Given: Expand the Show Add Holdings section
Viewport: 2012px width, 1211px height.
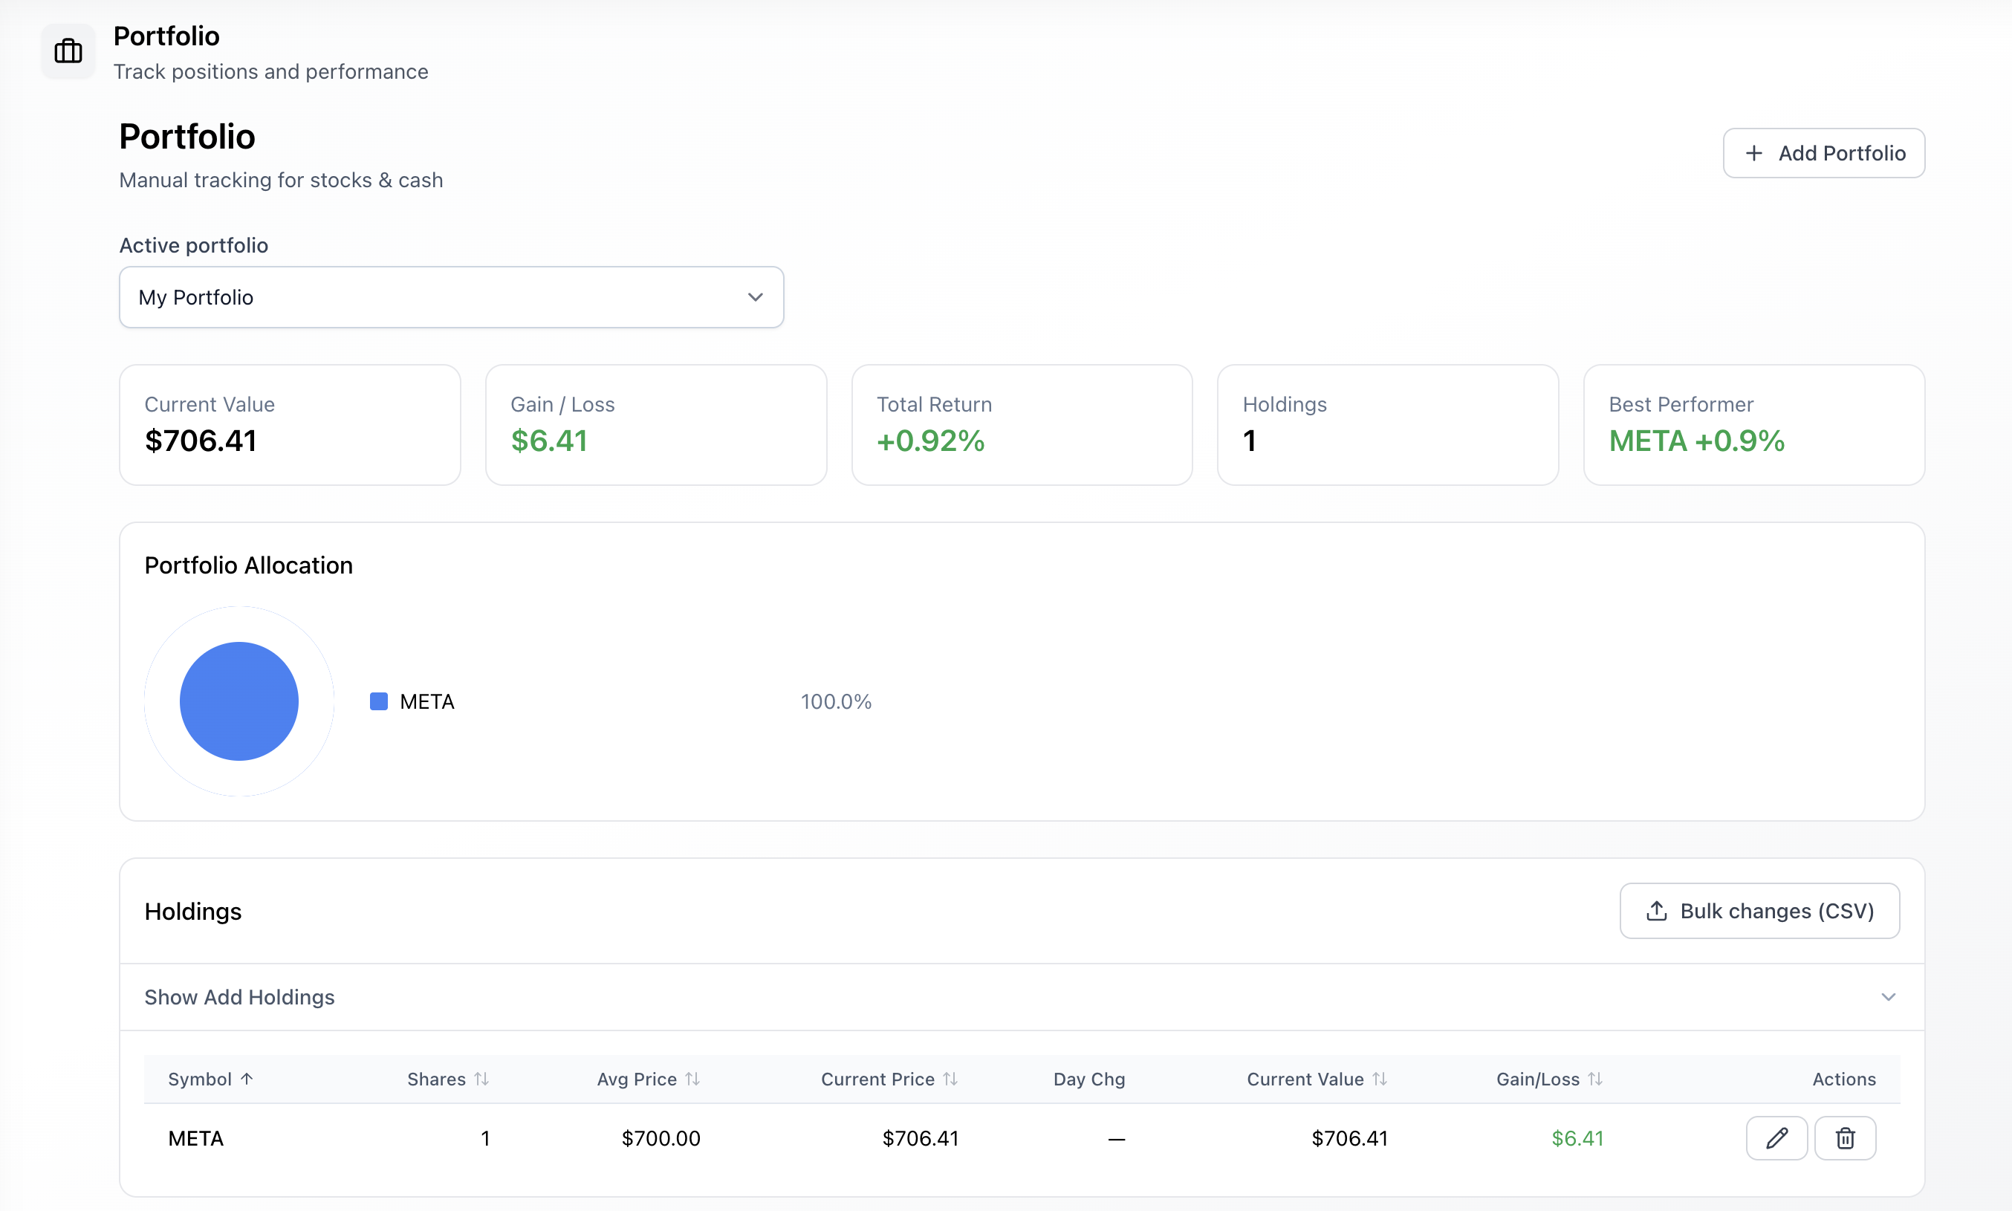Looking at the screenshot, I should [x=239, y=997].
